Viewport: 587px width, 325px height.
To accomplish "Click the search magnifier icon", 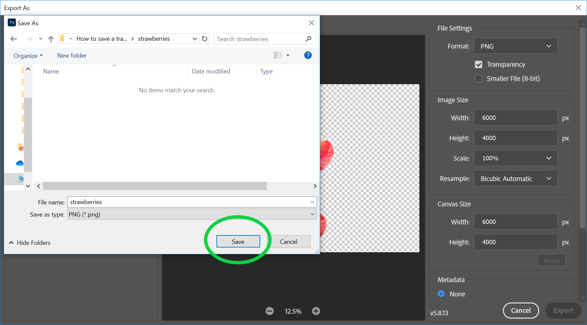I will (x=308, y=39).
